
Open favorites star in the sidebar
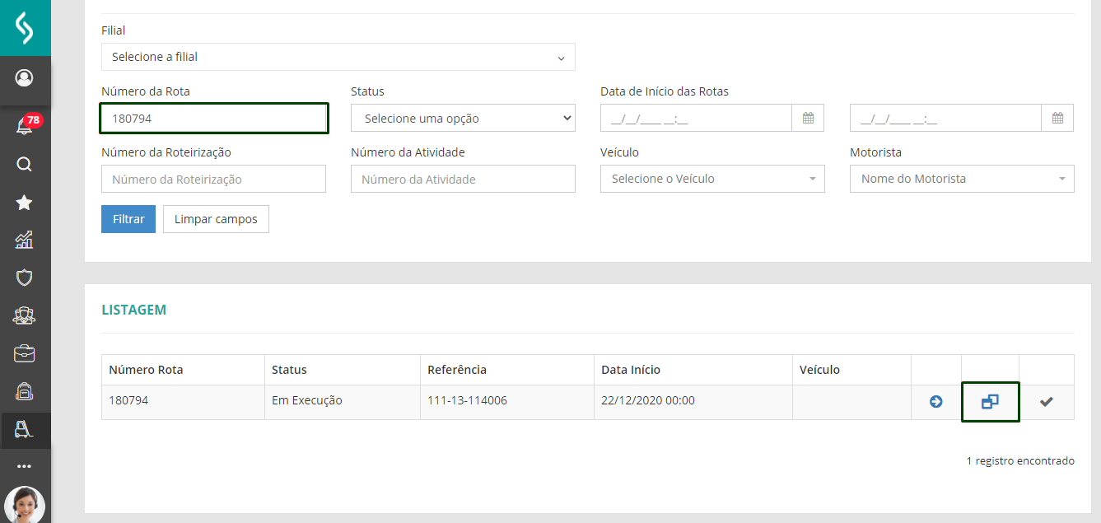pos(25,202)
